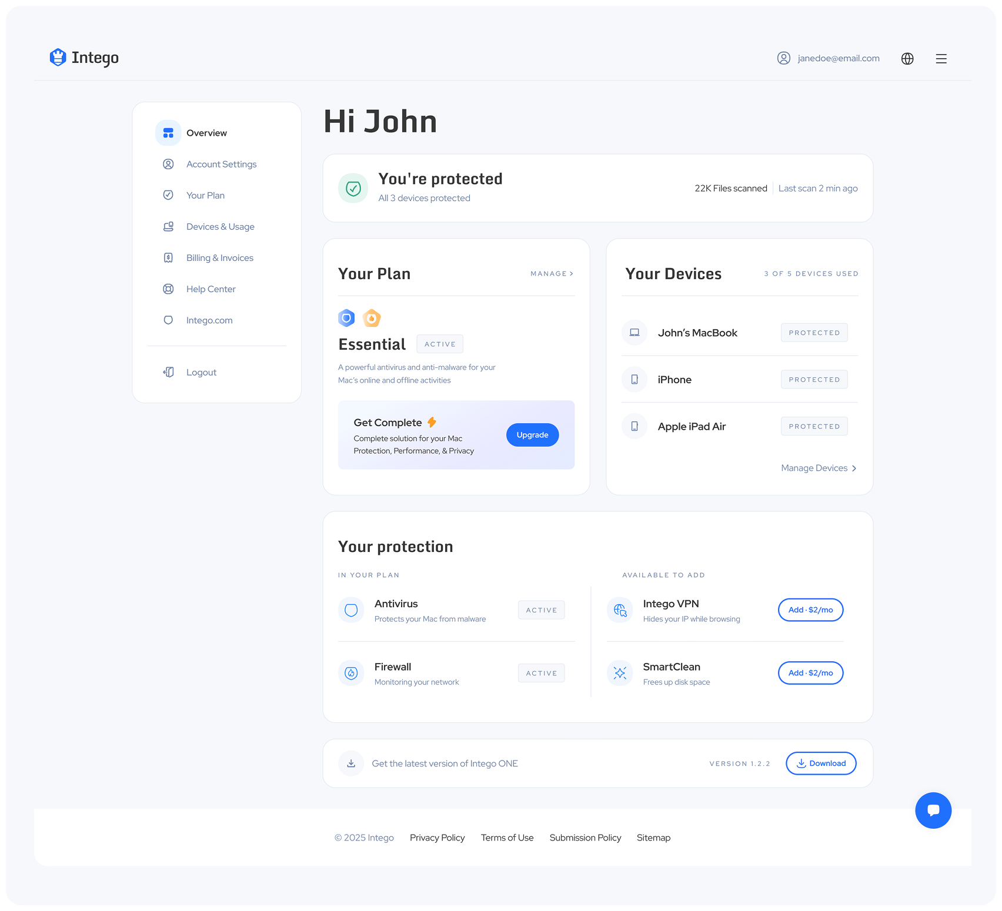Click the green protected shield icon
The image size is (1002, 911).
pyautogui.click(x=353, y=188)
